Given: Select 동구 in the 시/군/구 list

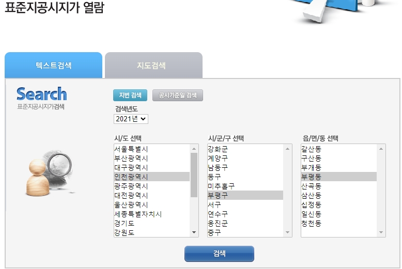Looking at the screenshot, I should (x=245, y=177).
